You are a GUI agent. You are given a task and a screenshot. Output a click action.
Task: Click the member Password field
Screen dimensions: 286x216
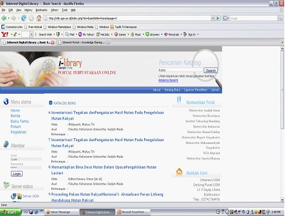click(x=26, y=167)
